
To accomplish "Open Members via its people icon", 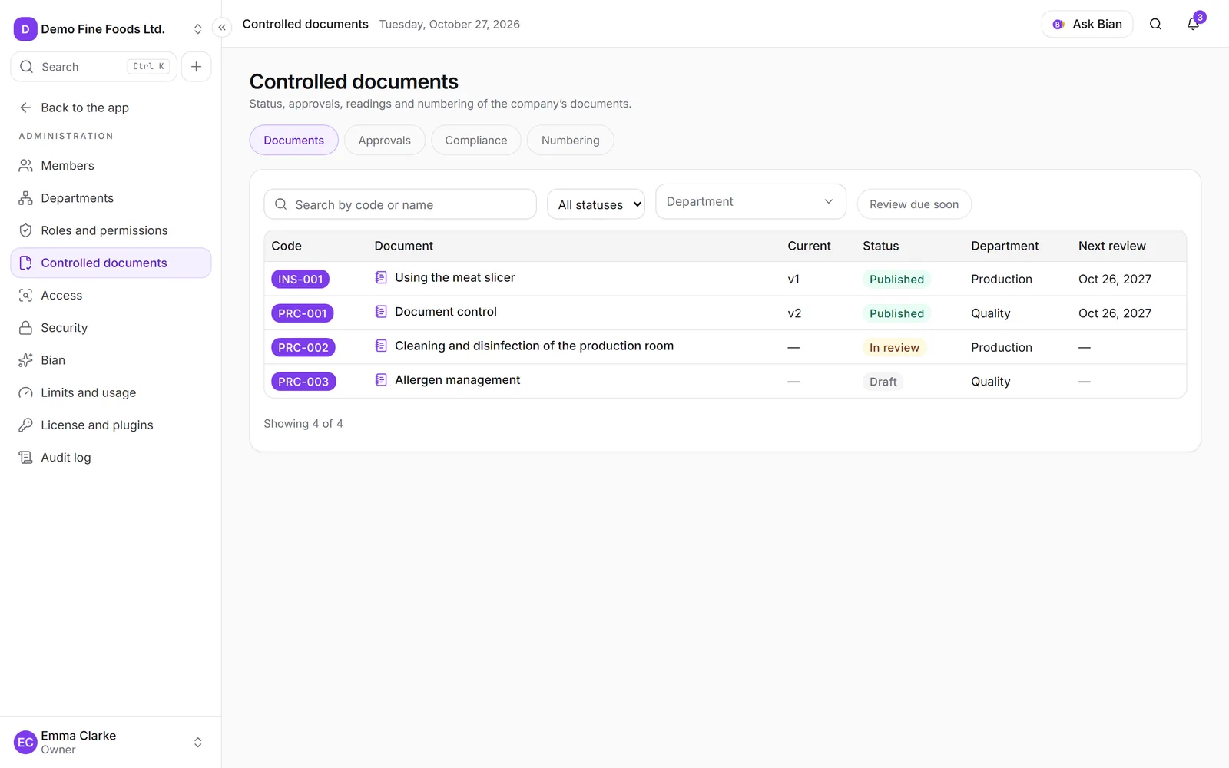I will pyautogui.click(x=25, y=166).
